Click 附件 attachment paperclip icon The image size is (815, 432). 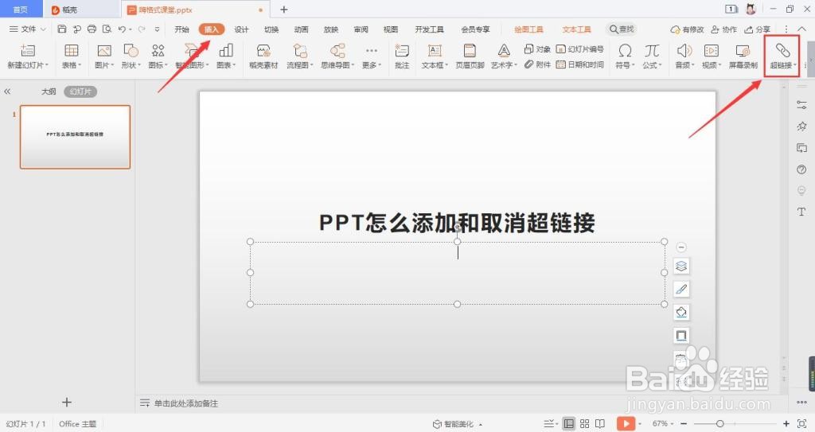click(537, 64)
